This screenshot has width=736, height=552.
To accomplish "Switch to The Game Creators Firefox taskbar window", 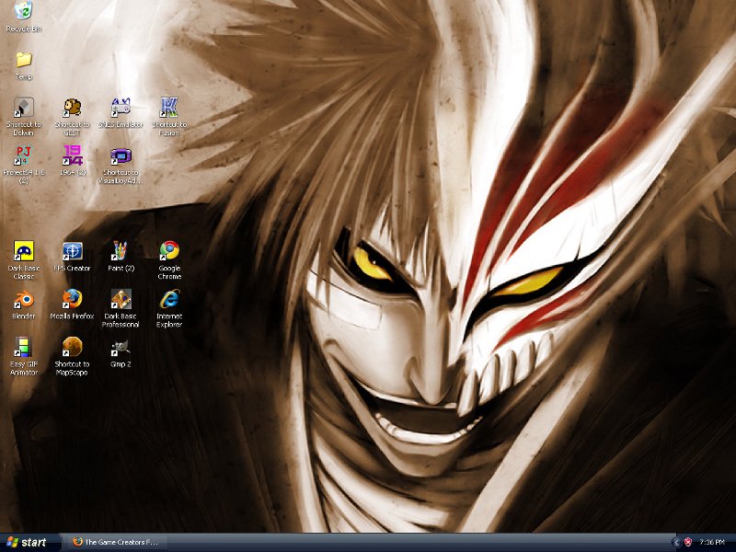I will pyautogui.click(x=116, y=542).
